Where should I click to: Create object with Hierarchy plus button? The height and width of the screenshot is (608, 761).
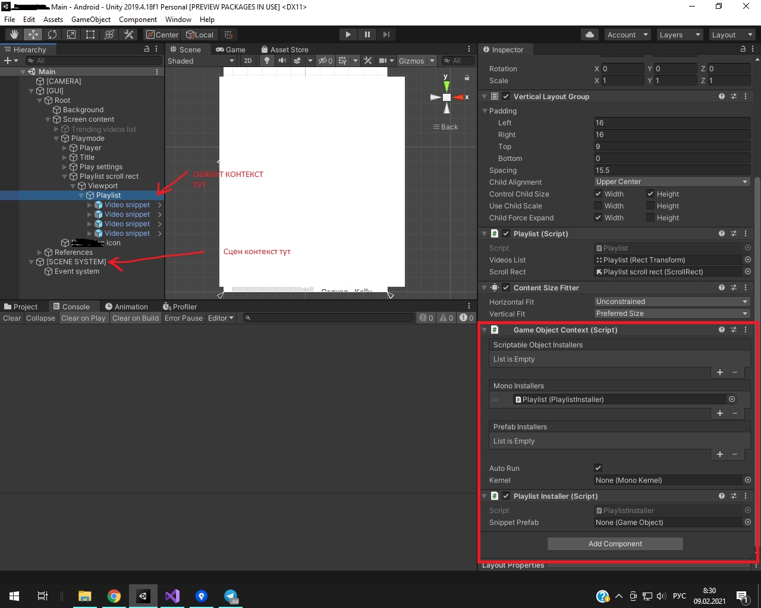(x=11, y=61)
